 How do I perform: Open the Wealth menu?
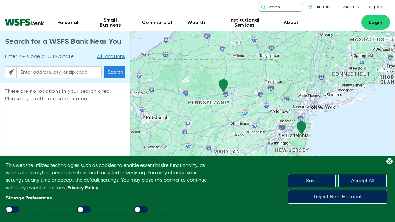click(196, 23)
